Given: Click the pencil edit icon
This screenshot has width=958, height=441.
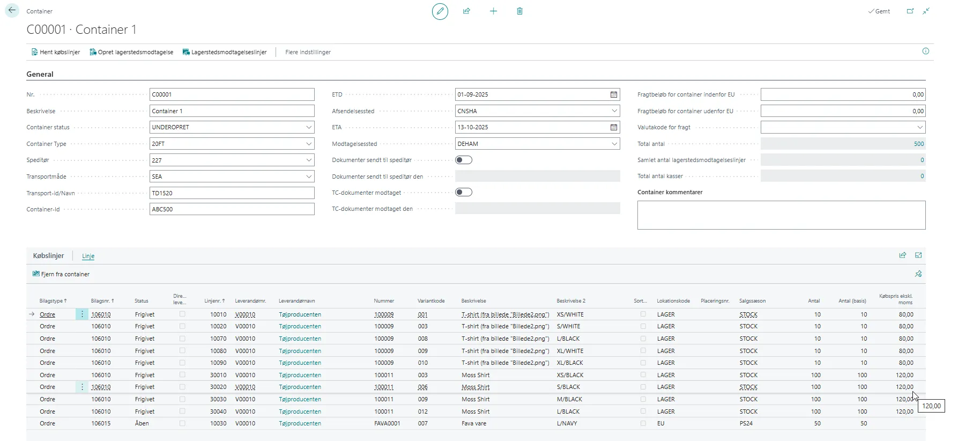Looking at the screenshot, I should (x=440, y=11).
